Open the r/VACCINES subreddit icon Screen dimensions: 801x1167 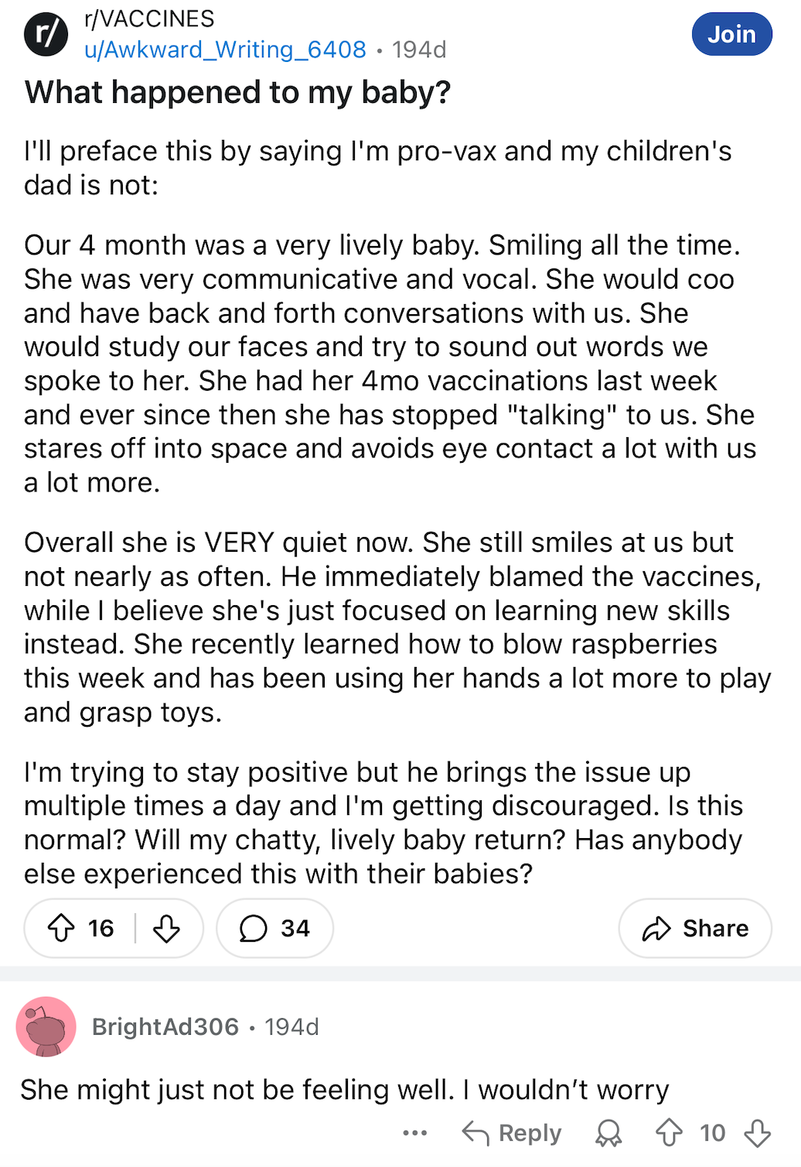click(46, 34)
